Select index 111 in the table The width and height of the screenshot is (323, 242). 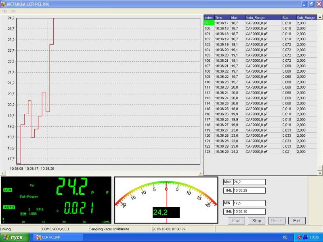[x=209, y=87]
